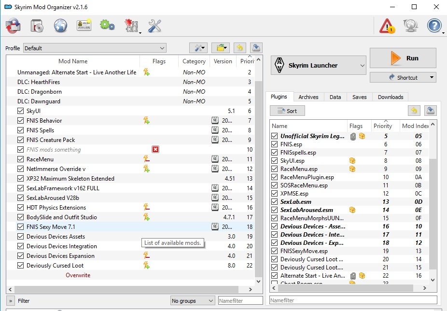Screen dimensions: 447x311
Task: Click the mod list Namefilter field
Action: pyautogui.click(x=240, y=301)
